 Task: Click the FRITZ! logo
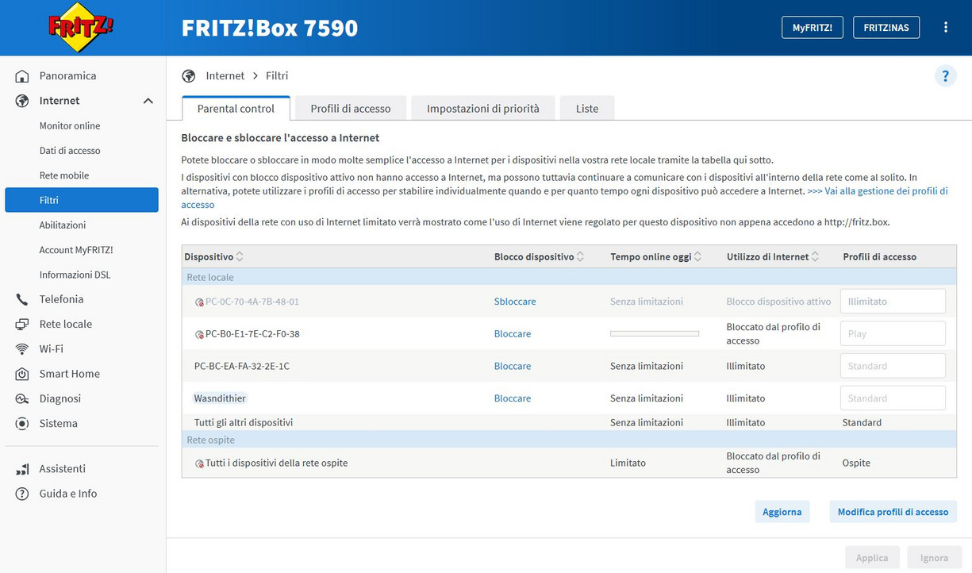pyautogui.click(x=81, y=28)
